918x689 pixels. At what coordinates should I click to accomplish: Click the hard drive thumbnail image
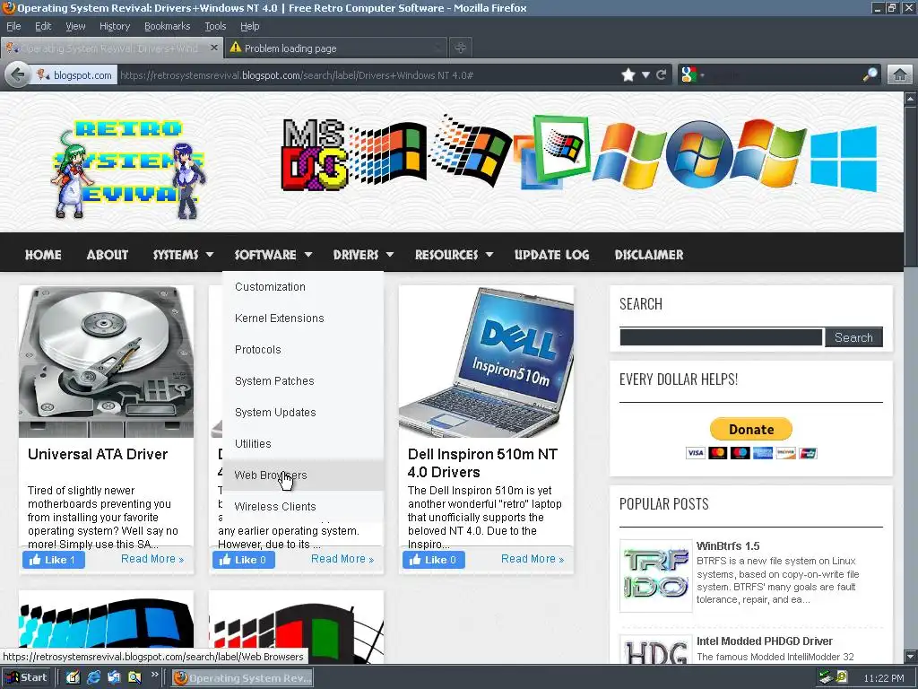click(106, 362)
